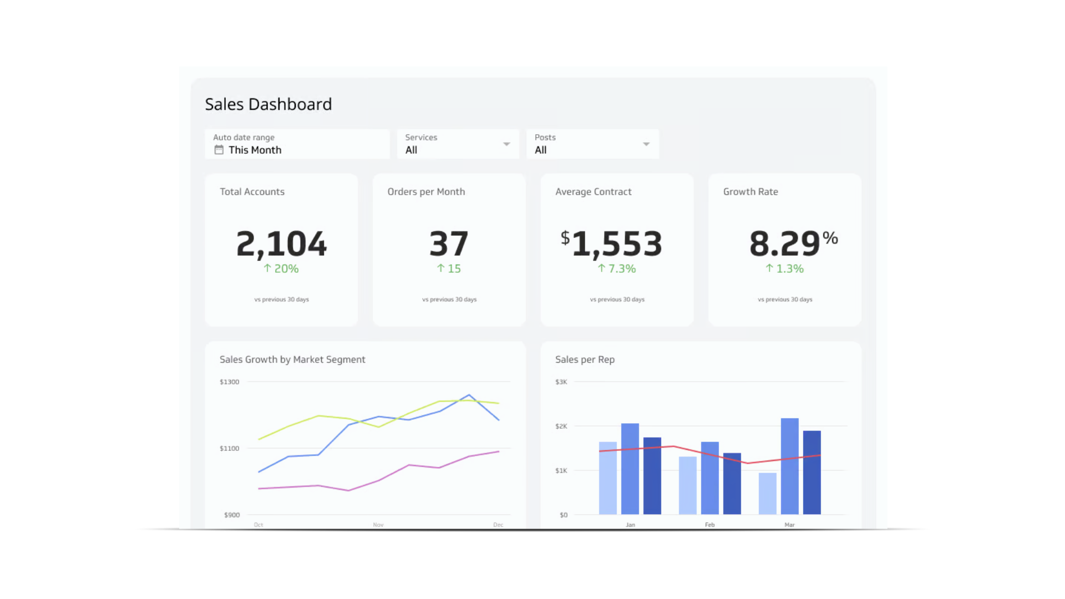Click the up arrow beside 1.3%

(769, 268)
